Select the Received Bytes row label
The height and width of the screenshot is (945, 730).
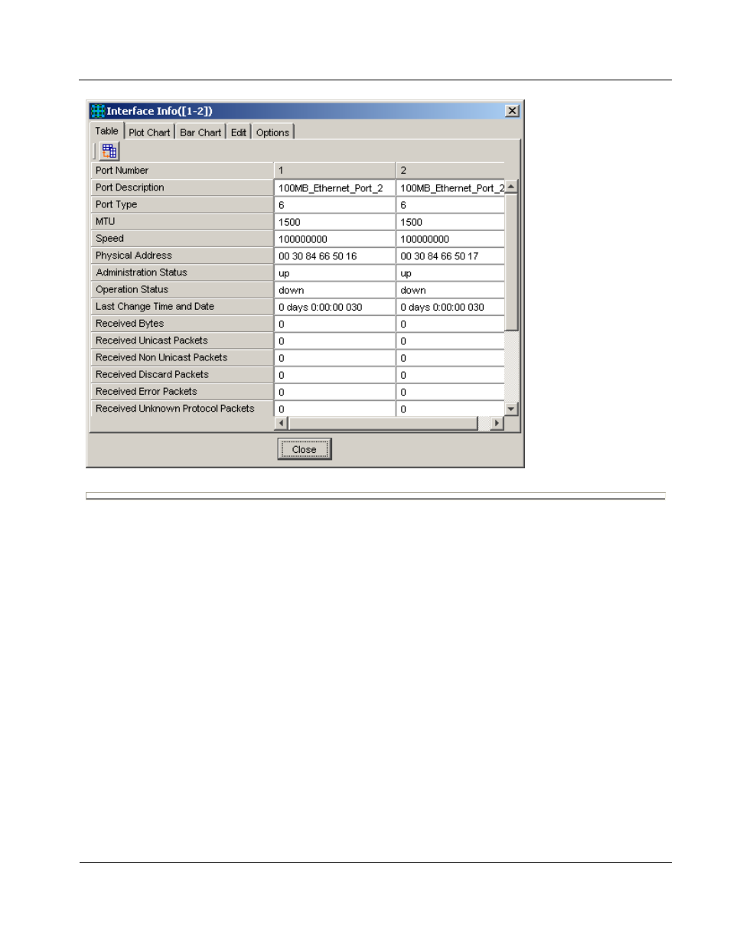click(x=181, y=324)
